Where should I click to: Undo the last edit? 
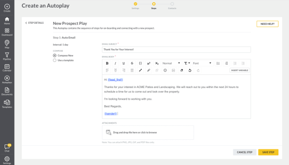pyautogui.click(x=190, y=70)
